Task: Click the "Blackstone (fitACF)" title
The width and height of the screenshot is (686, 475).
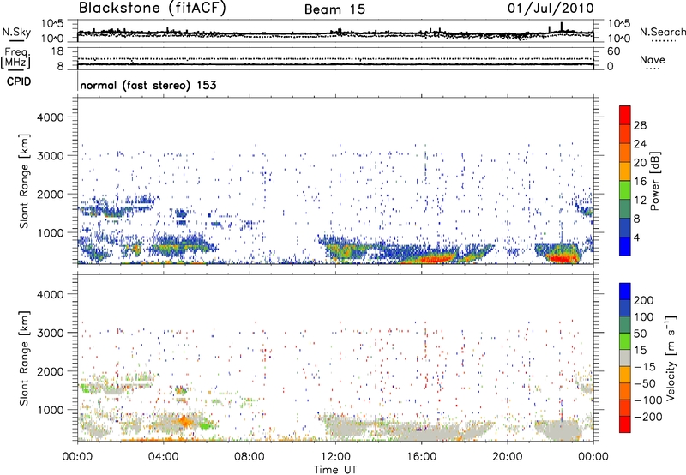Action: (x=152, y=8)
